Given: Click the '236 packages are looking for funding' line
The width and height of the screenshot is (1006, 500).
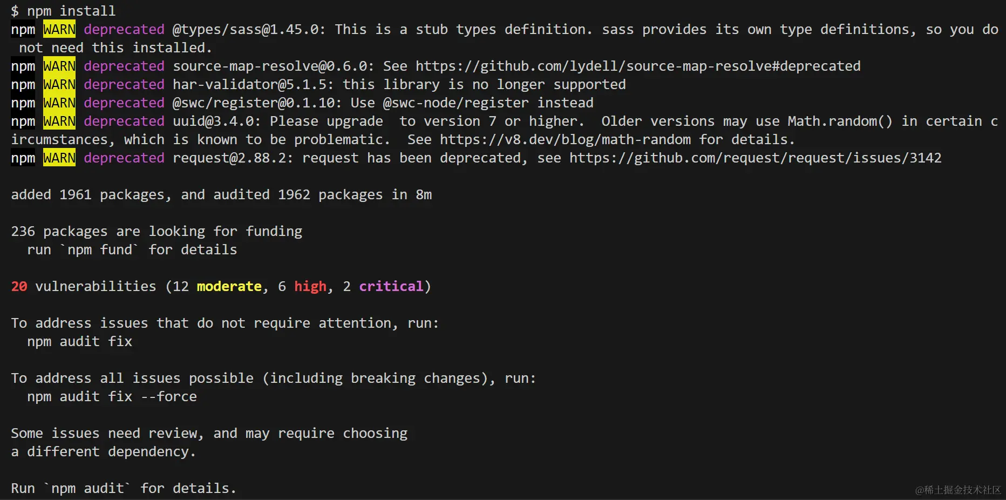Looking at the screenshot, I should coord(157,232).
